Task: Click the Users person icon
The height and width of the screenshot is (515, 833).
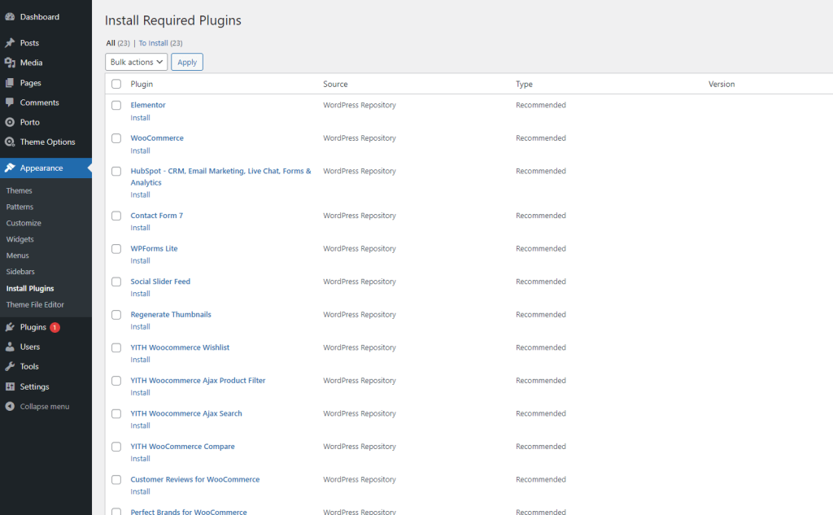Action: click(x=10, y=347)
